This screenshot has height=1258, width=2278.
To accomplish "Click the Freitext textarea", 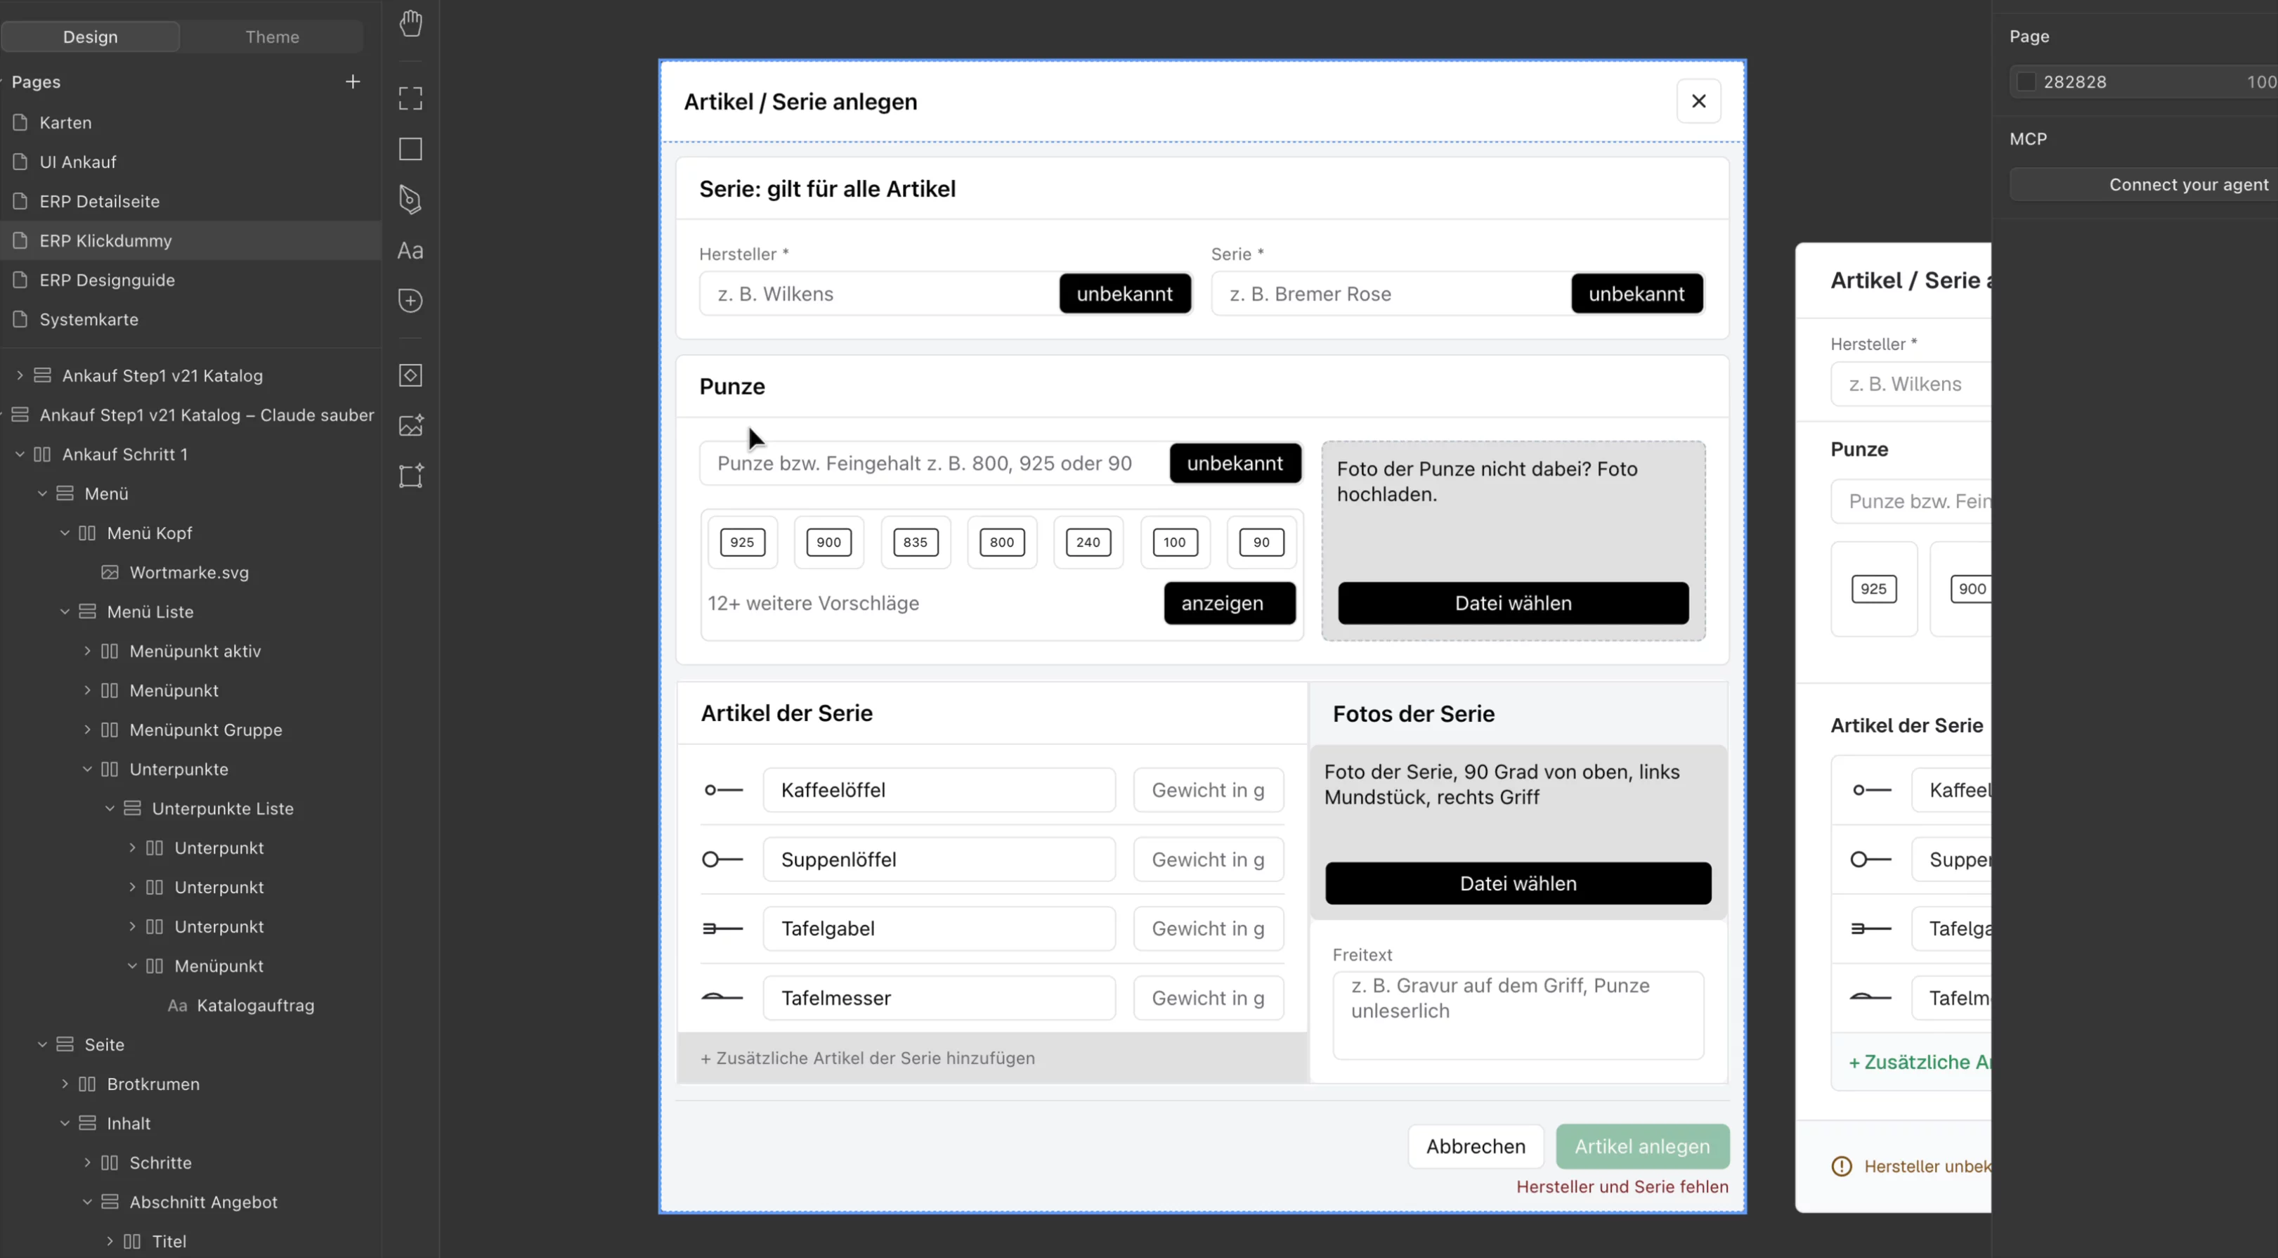I will click(x=1518, y=1016).
